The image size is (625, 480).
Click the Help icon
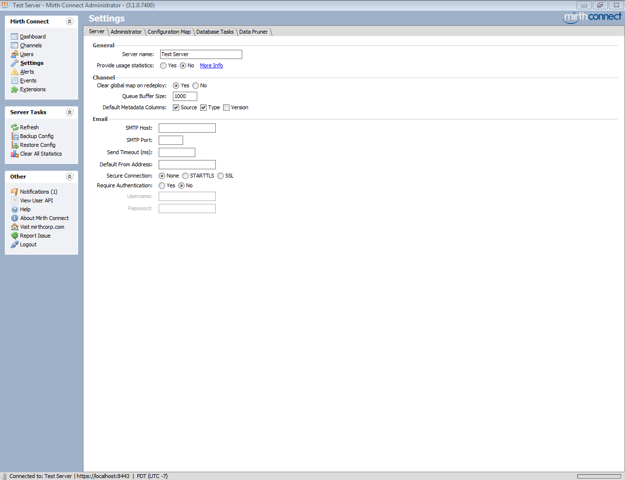click(x=15, y=209)
